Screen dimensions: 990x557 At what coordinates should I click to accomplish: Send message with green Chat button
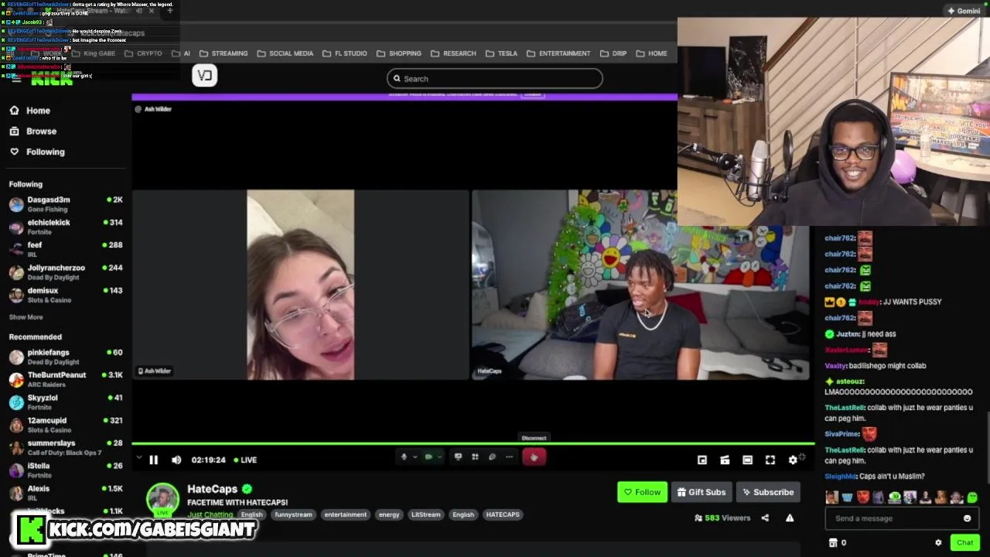964,542
